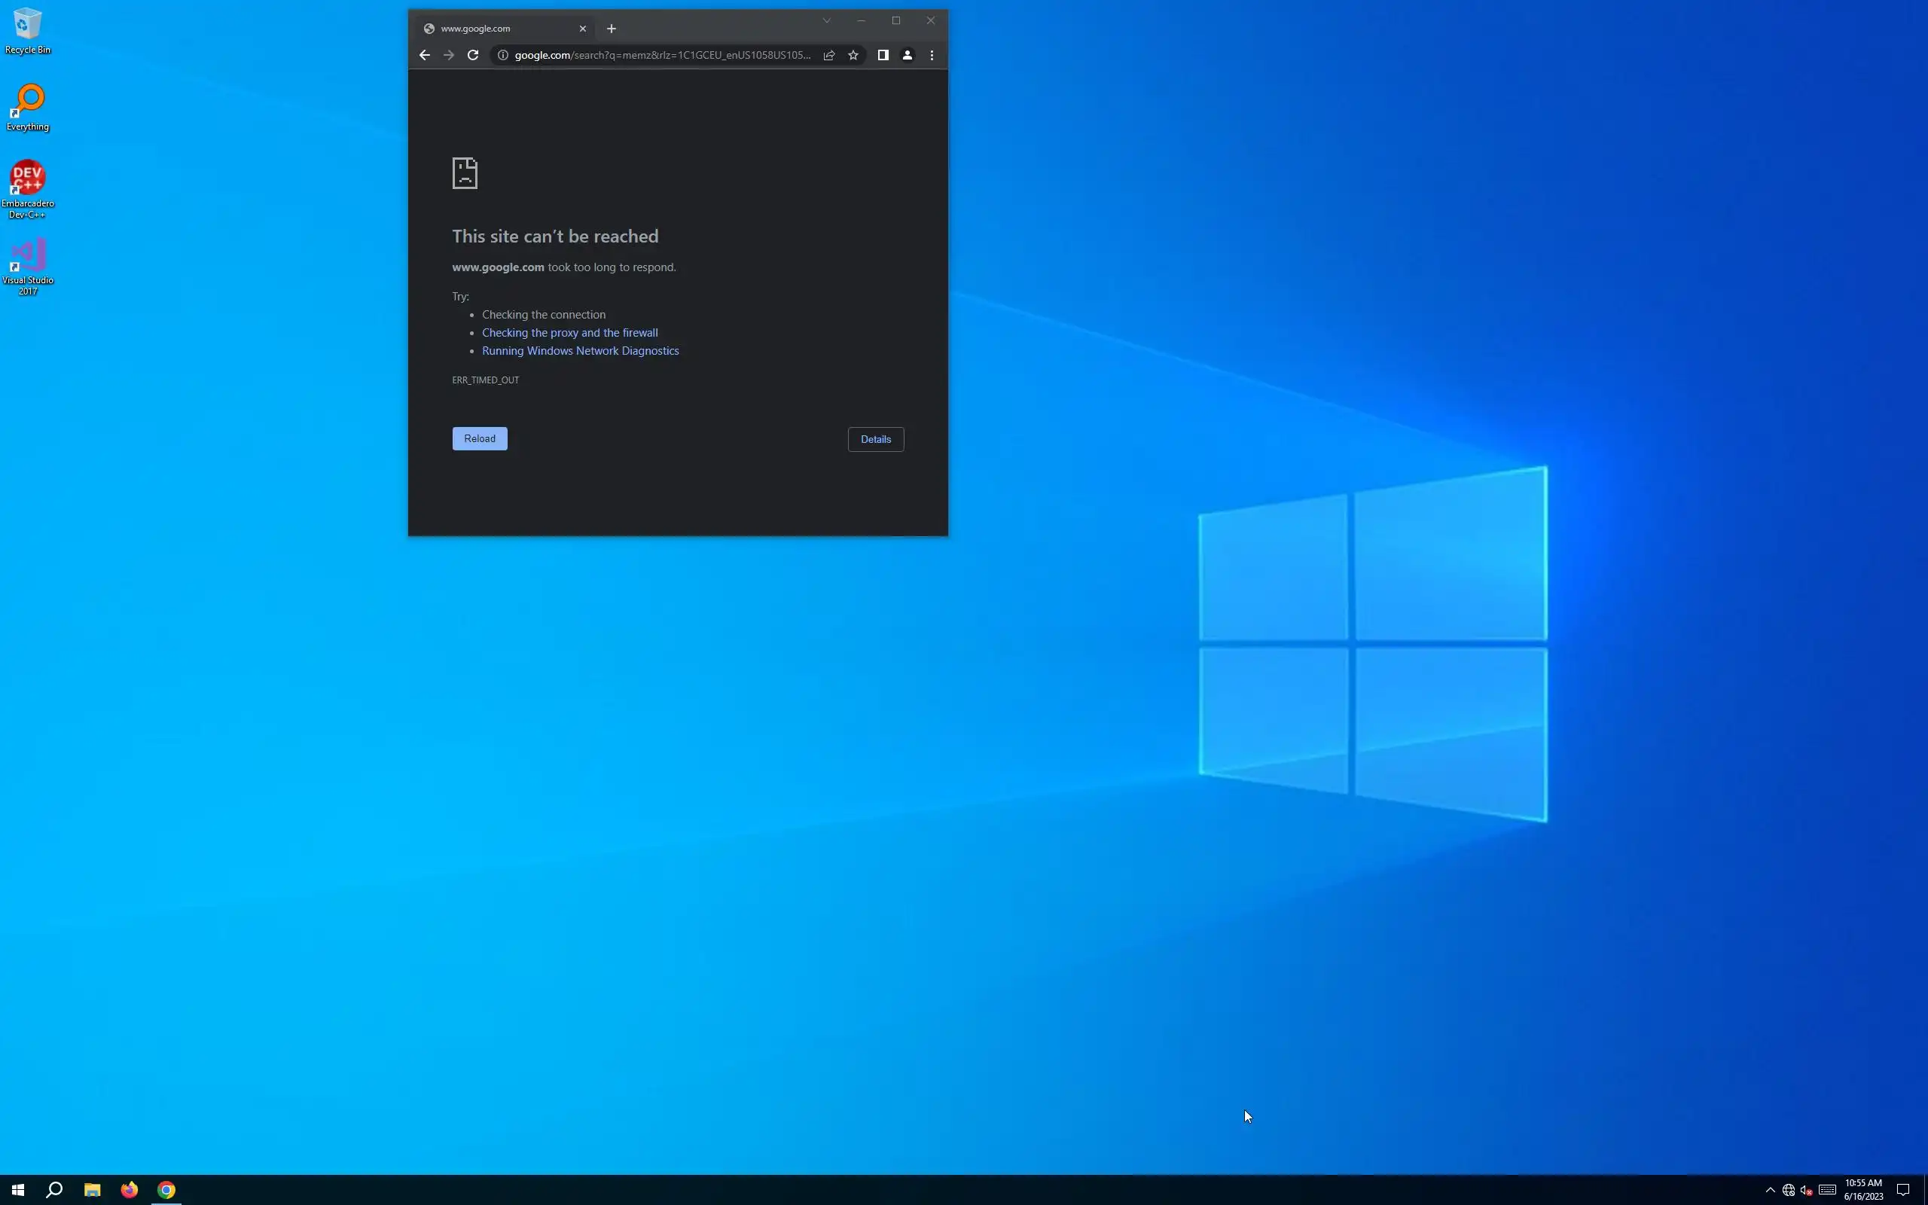Select the www.google.com tab

[494, 29]
